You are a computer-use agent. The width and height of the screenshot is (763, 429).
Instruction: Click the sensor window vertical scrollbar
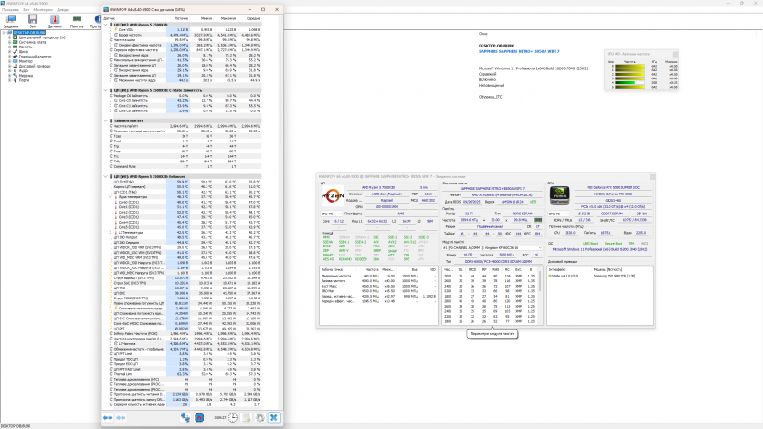coord(280,183)
